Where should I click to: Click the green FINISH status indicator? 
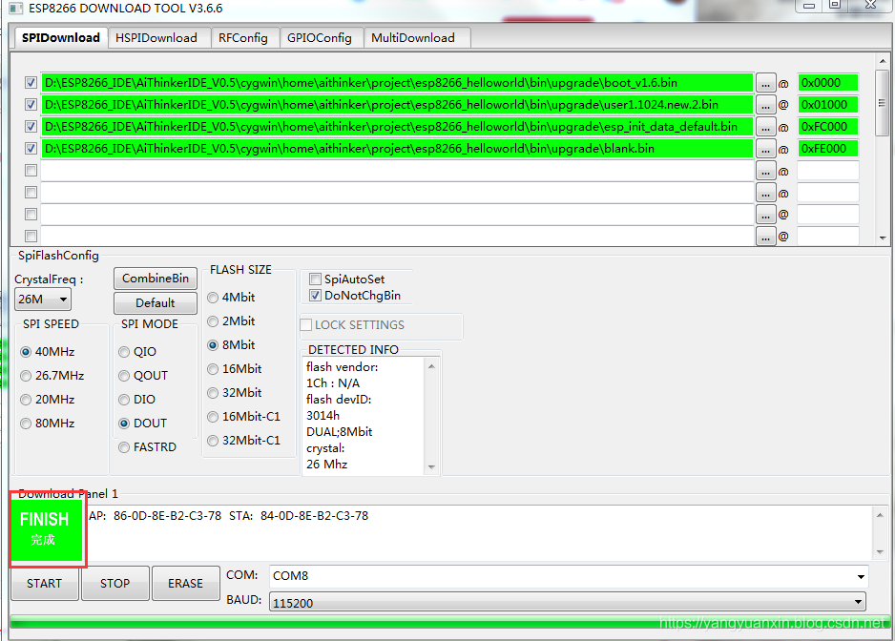click(48, 528)
